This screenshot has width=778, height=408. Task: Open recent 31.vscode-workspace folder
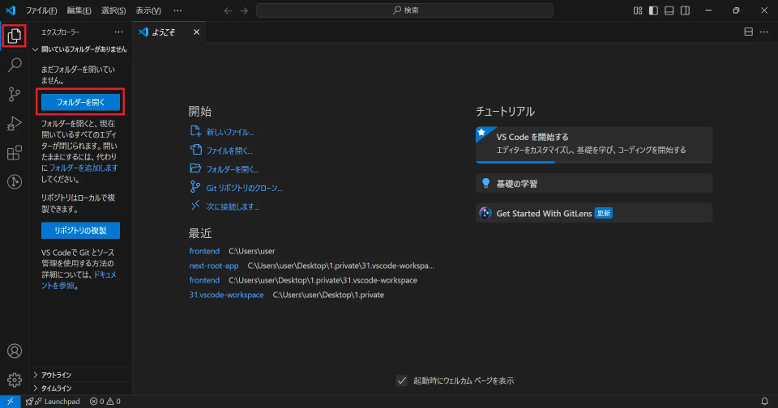pos(226,295)
